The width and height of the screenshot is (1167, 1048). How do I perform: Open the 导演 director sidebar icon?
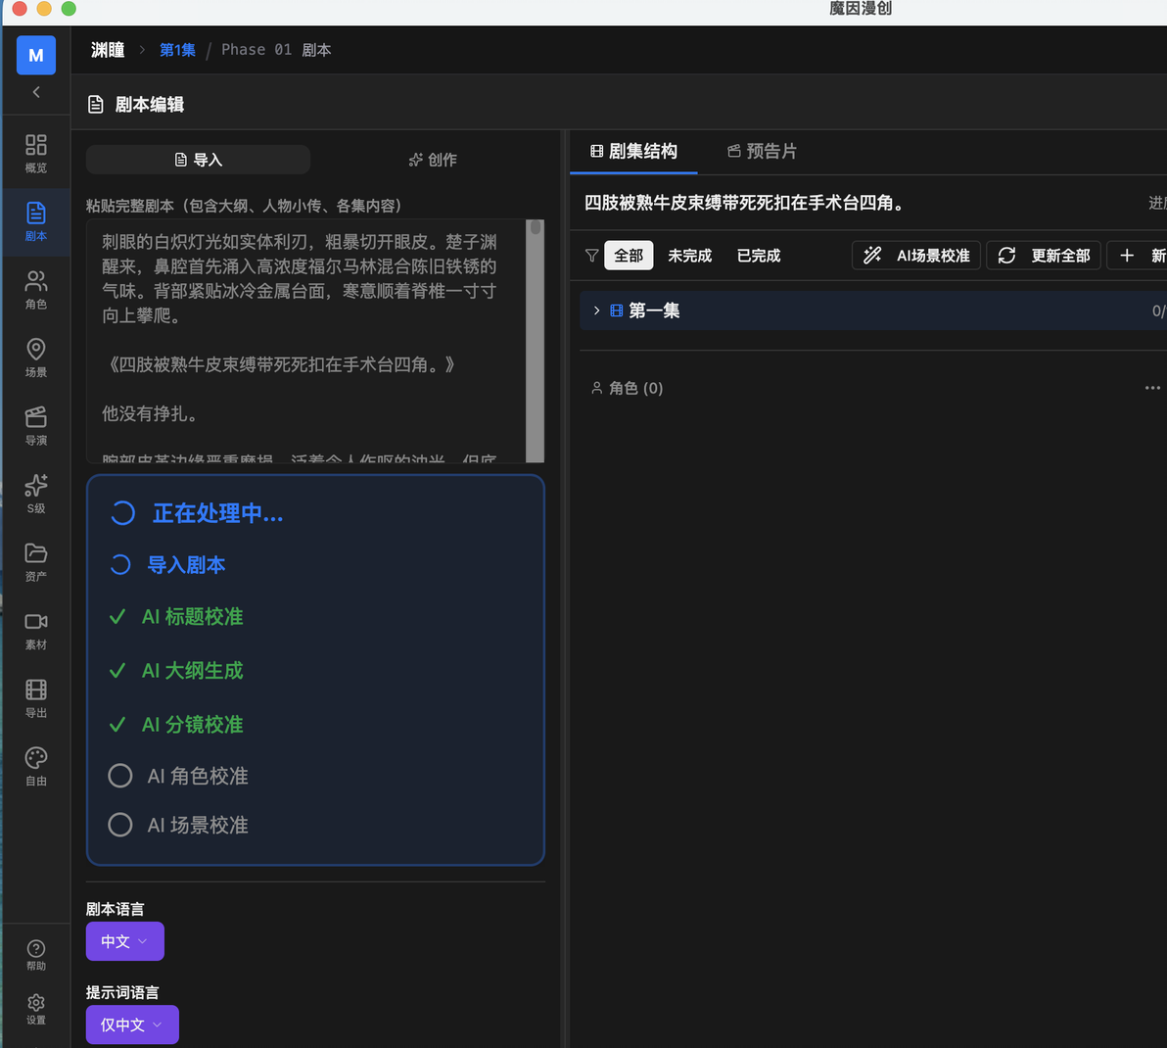point(35,426)
